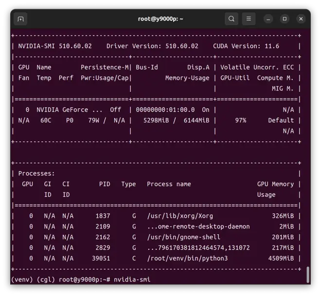Image resolution: width=321 pixels, height=296 pixels.
Task: Click the Process name column header
Action: click(169, 184)
